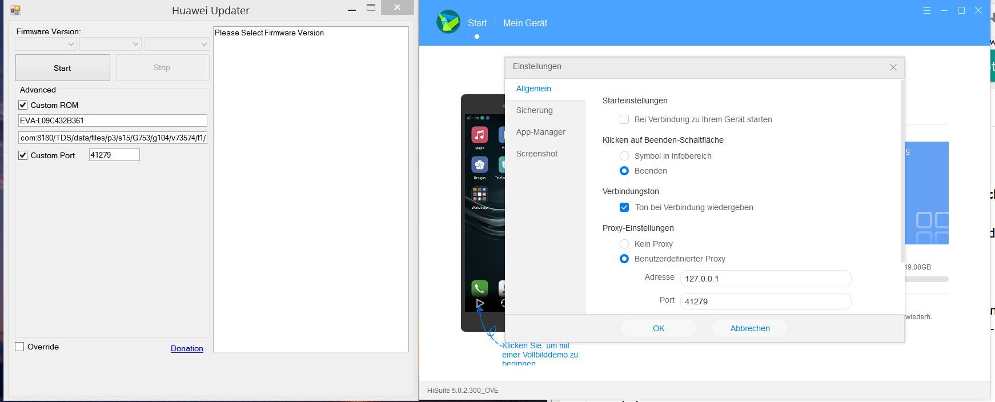995x402 pixels.
Task: Tap the Designs app icon on phone preview
Action: click(x=479, y=165)
